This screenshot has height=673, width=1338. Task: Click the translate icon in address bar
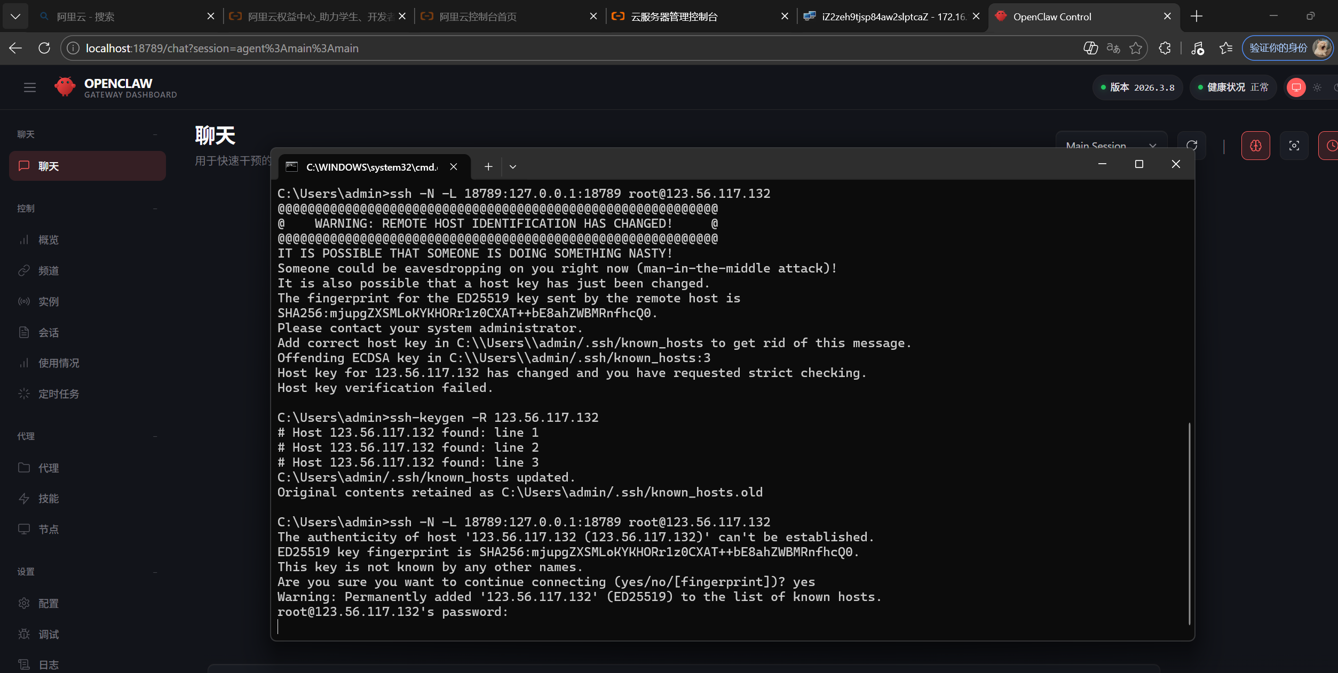click(1113, 49)
